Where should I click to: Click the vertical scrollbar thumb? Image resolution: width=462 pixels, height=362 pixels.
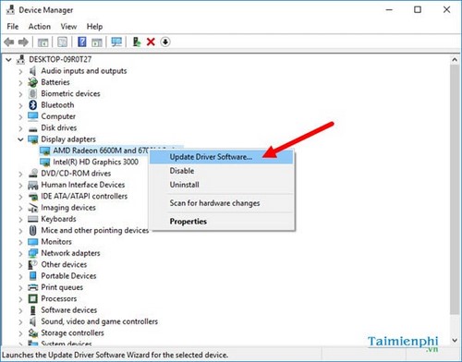[455, 189]
